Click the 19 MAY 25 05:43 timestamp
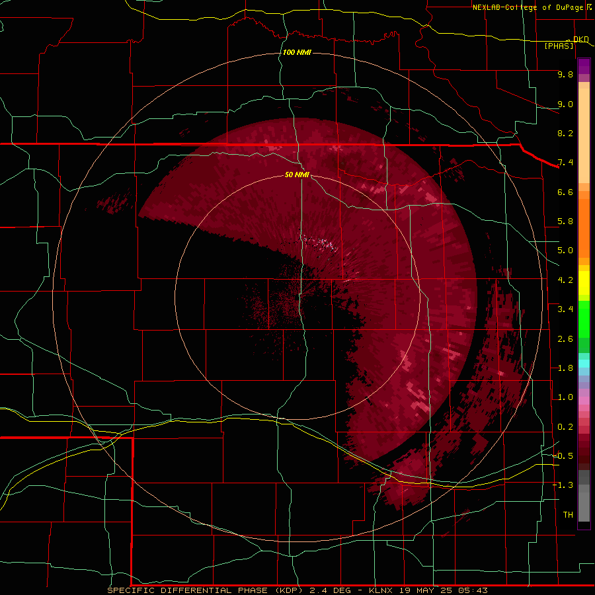 point(443,590)
